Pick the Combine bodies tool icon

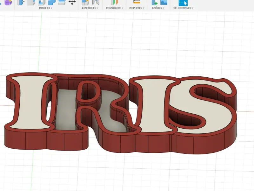[x=52, y=2]
